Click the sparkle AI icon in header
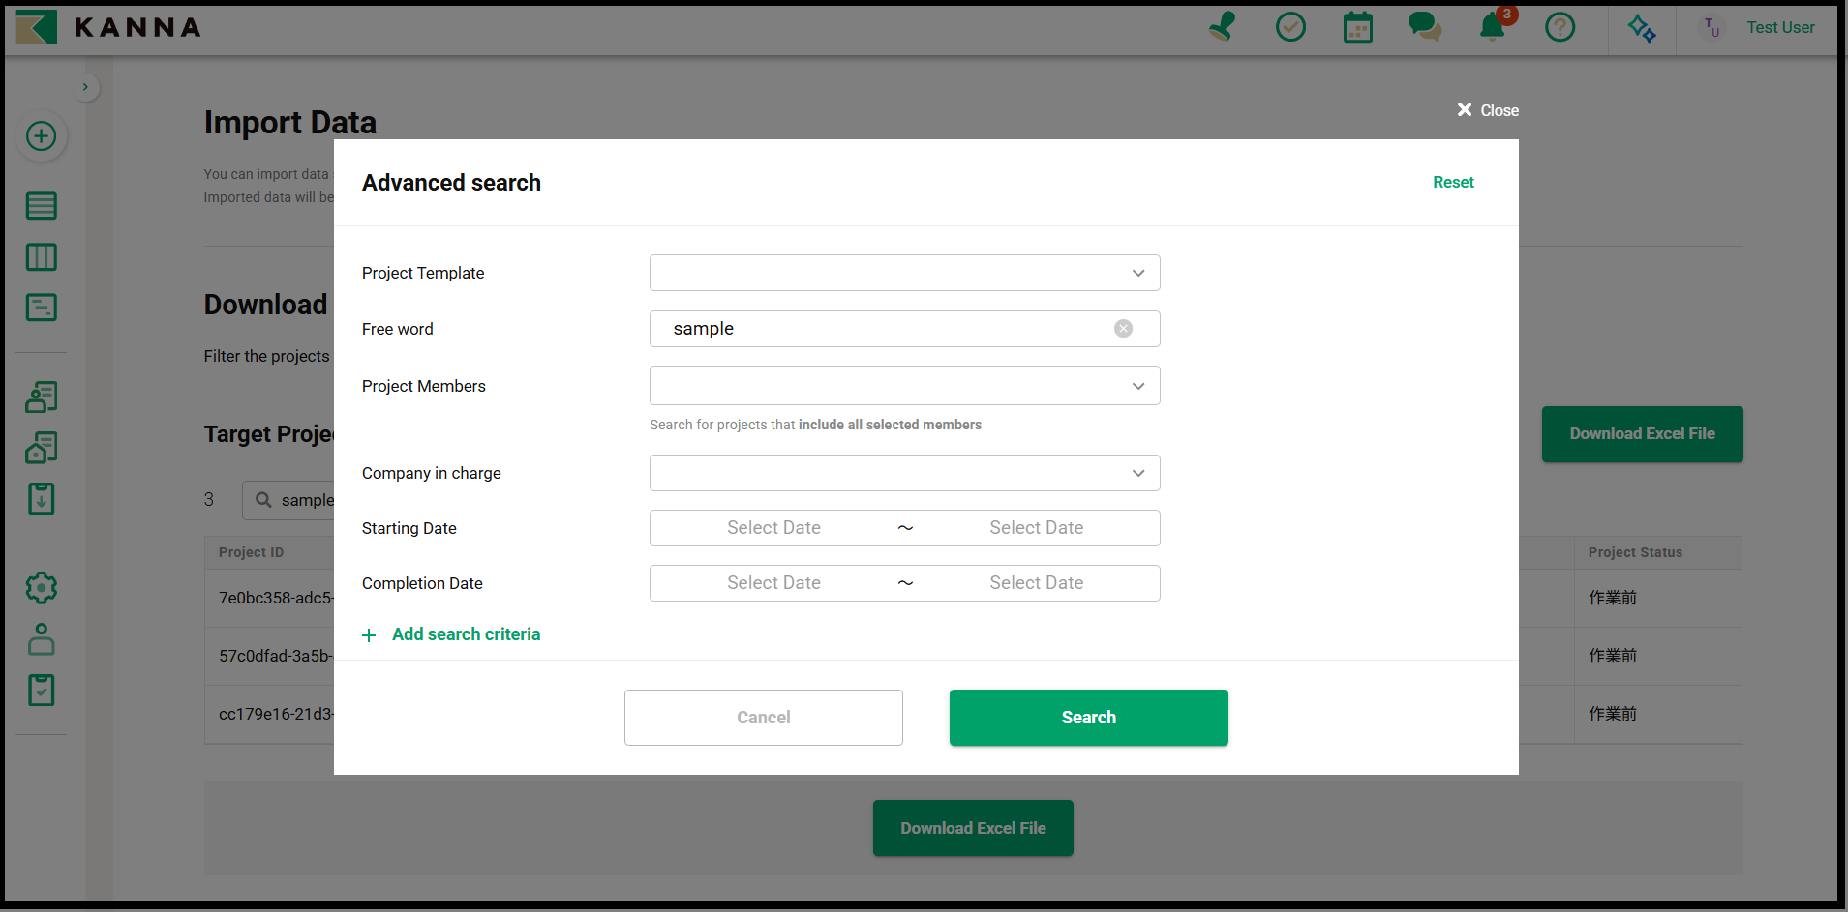 (x=1641, y=28)
